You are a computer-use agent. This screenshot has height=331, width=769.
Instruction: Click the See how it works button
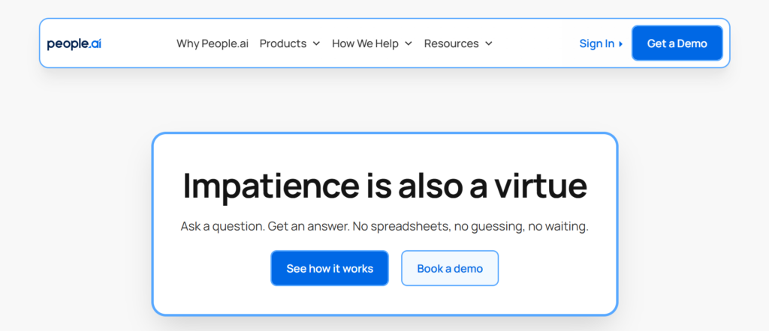[x=330, y=268]
